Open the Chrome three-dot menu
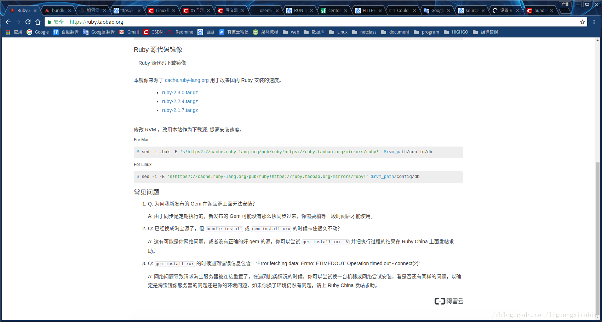Screen dimensions: 602x322 pyautogui.click(x=594, y=22)
